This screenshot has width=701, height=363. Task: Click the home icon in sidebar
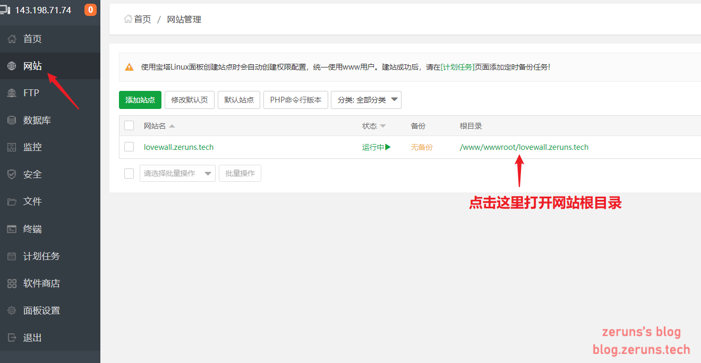tap(12, 39)
